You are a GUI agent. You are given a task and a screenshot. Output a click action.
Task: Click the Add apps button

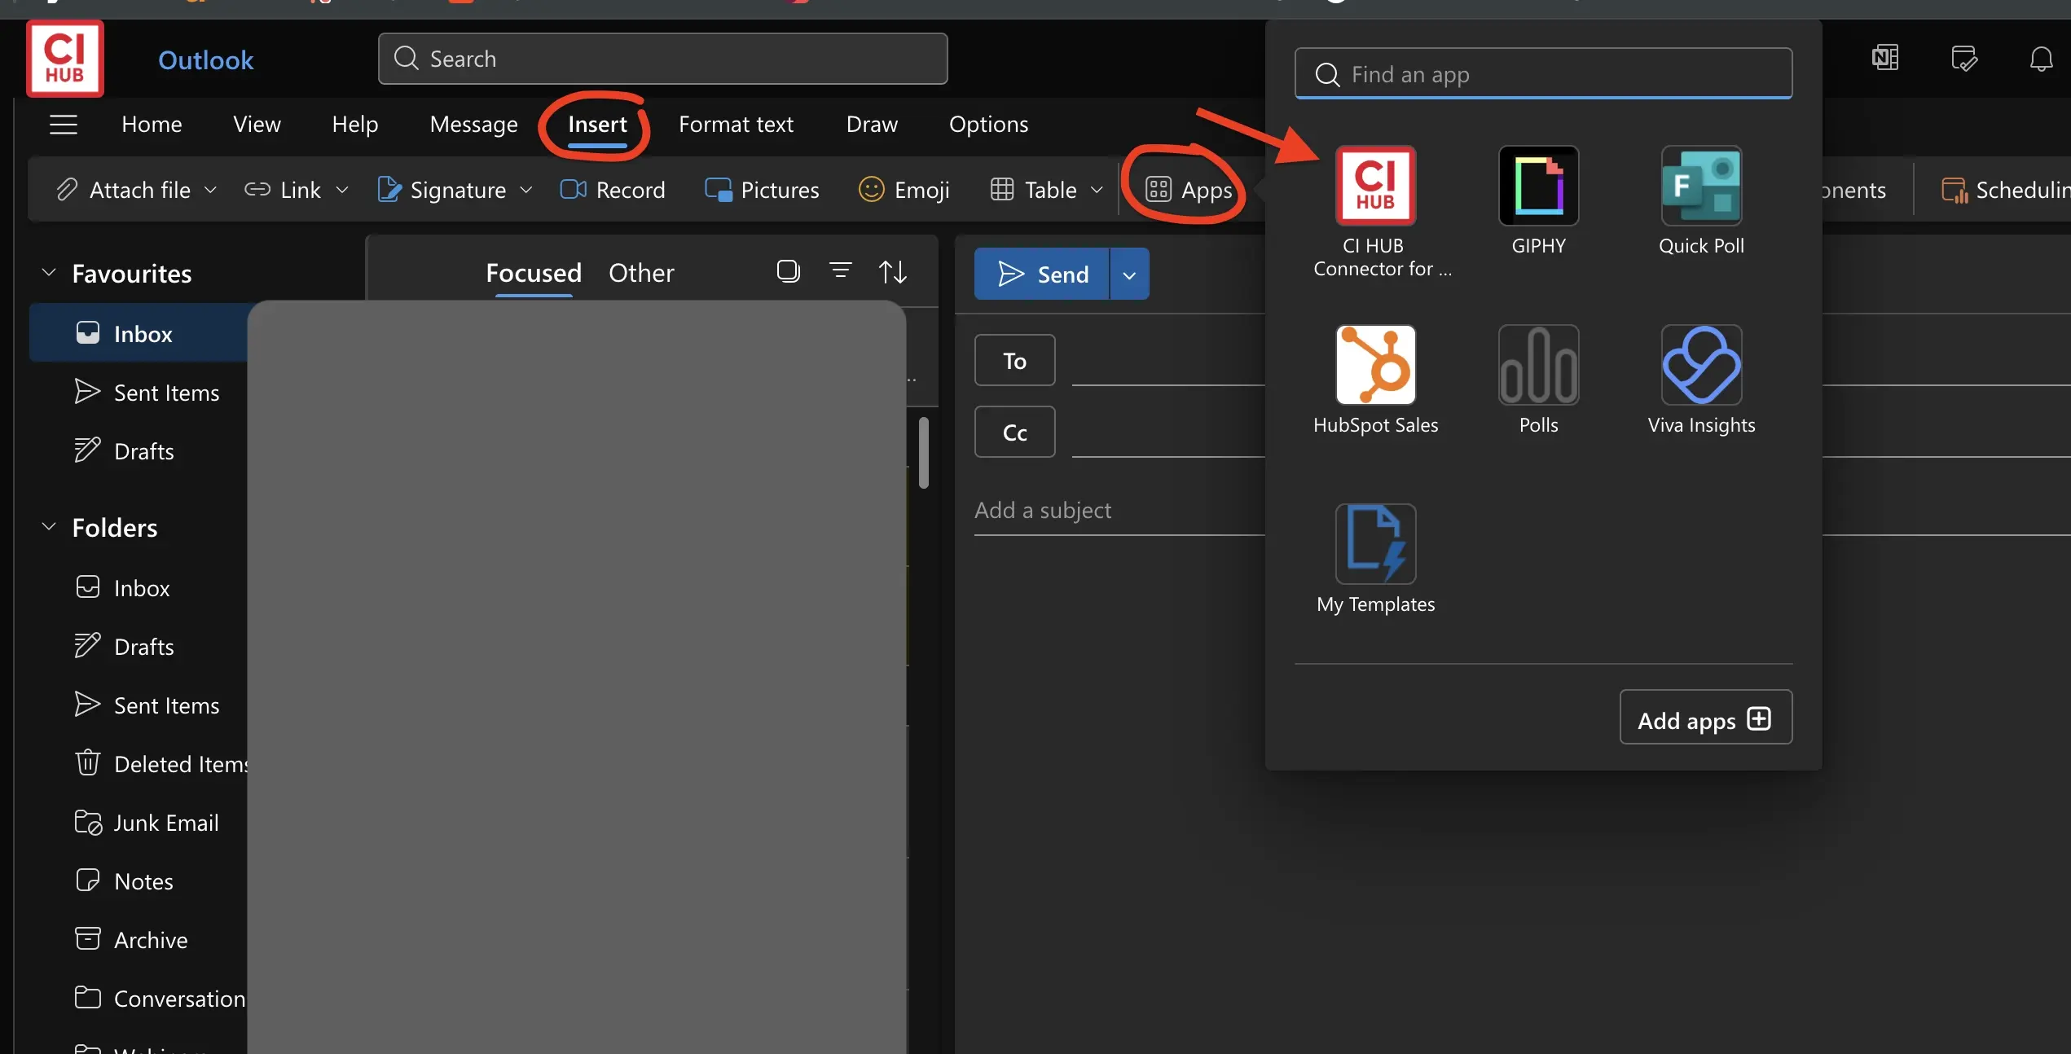click(1705, 717)
